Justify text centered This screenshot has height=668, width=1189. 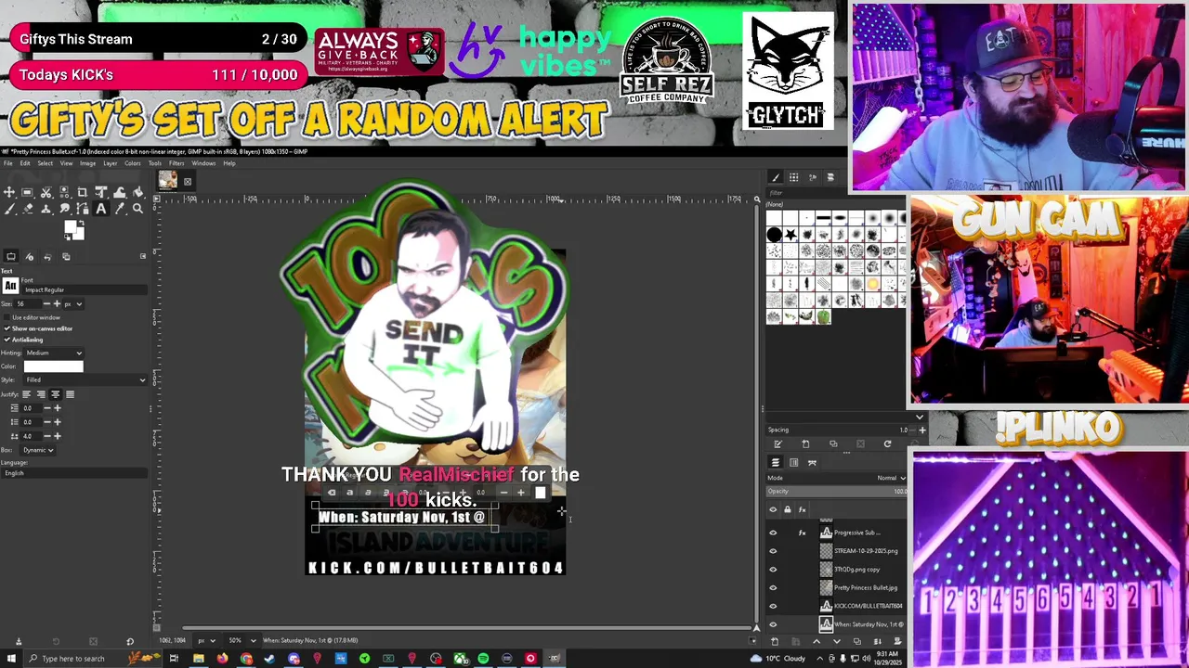tap(55, 394)
